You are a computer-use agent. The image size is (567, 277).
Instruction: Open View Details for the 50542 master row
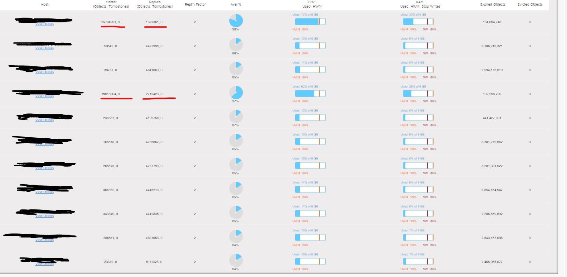point(44,48)
